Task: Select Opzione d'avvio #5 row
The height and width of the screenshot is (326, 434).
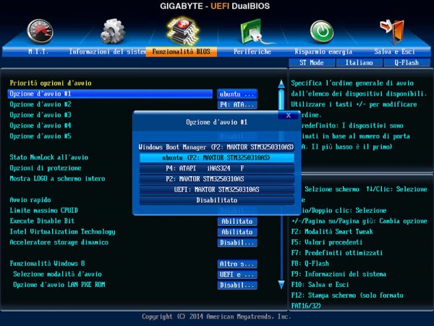Action: (41, 136)
